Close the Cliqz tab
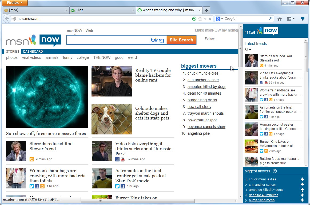Screen dimensions: 310x205 click(x=133, y=10)
